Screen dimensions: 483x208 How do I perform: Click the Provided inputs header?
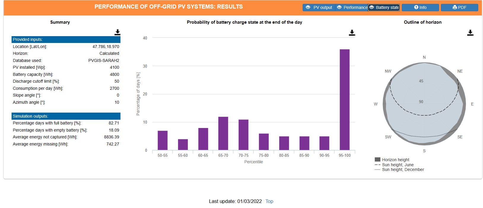(66, 39)
